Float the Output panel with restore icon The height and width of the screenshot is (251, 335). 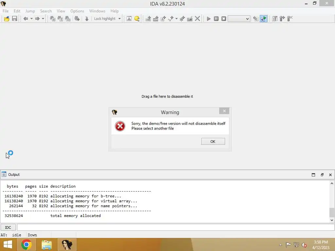click(322, 175)
